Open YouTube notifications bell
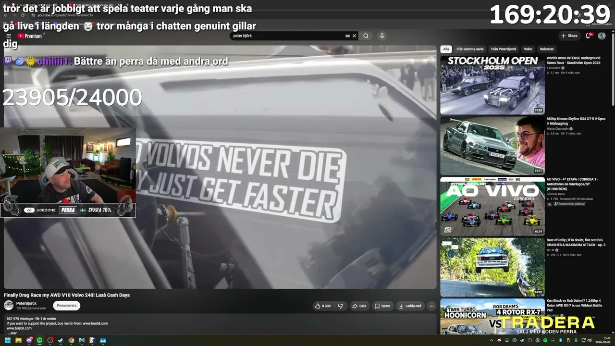Viewport: 615px width, 346px height. [589, 36]
